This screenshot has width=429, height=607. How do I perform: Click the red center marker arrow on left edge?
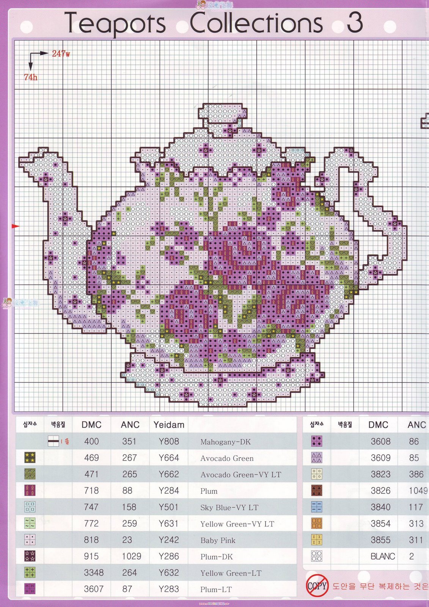pyautogui.click(x=15, y=226)
